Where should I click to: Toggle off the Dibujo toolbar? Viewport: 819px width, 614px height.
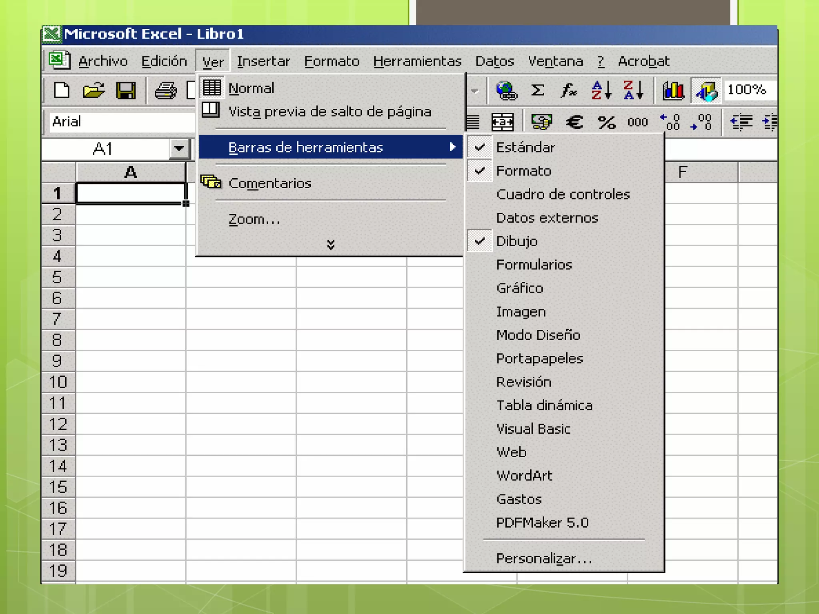pyautogui.click(x=516, y=241)
